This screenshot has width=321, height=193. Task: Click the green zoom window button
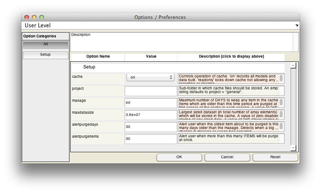[42, 17]
